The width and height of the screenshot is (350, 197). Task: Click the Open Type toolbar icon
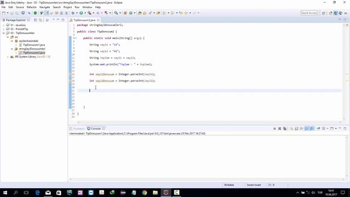tap(139, 13)
